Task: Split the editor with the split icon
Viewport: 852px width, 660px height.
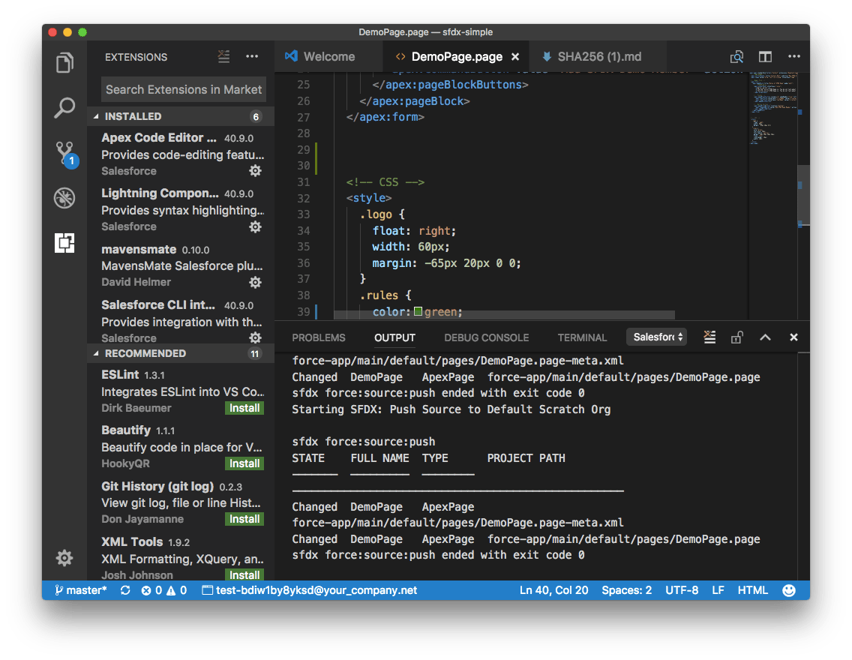Action: 766,56
